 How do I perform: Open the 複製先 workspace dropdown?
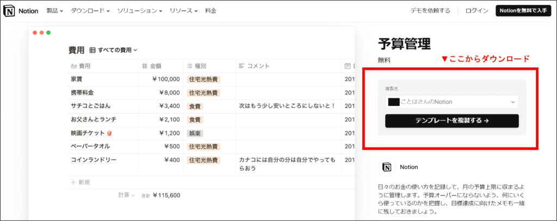tap(452, 102)
